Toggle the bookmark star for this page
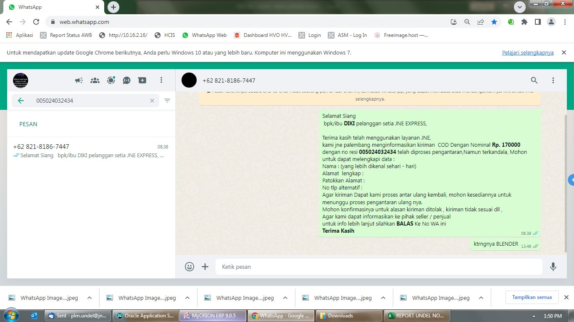Viewport: 574px width, 322px height. pos(494,22)
